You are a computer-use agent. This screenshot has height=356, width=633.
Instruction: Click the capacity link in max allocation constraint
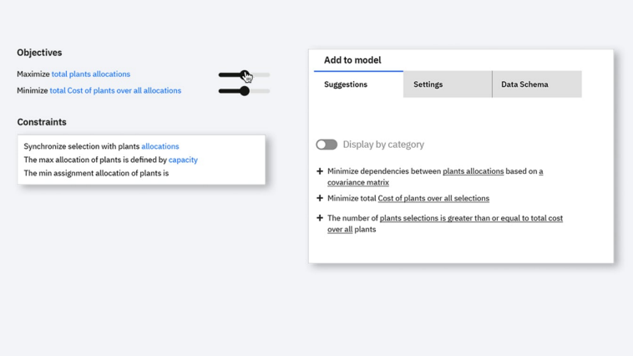click(x=183, y=160)
